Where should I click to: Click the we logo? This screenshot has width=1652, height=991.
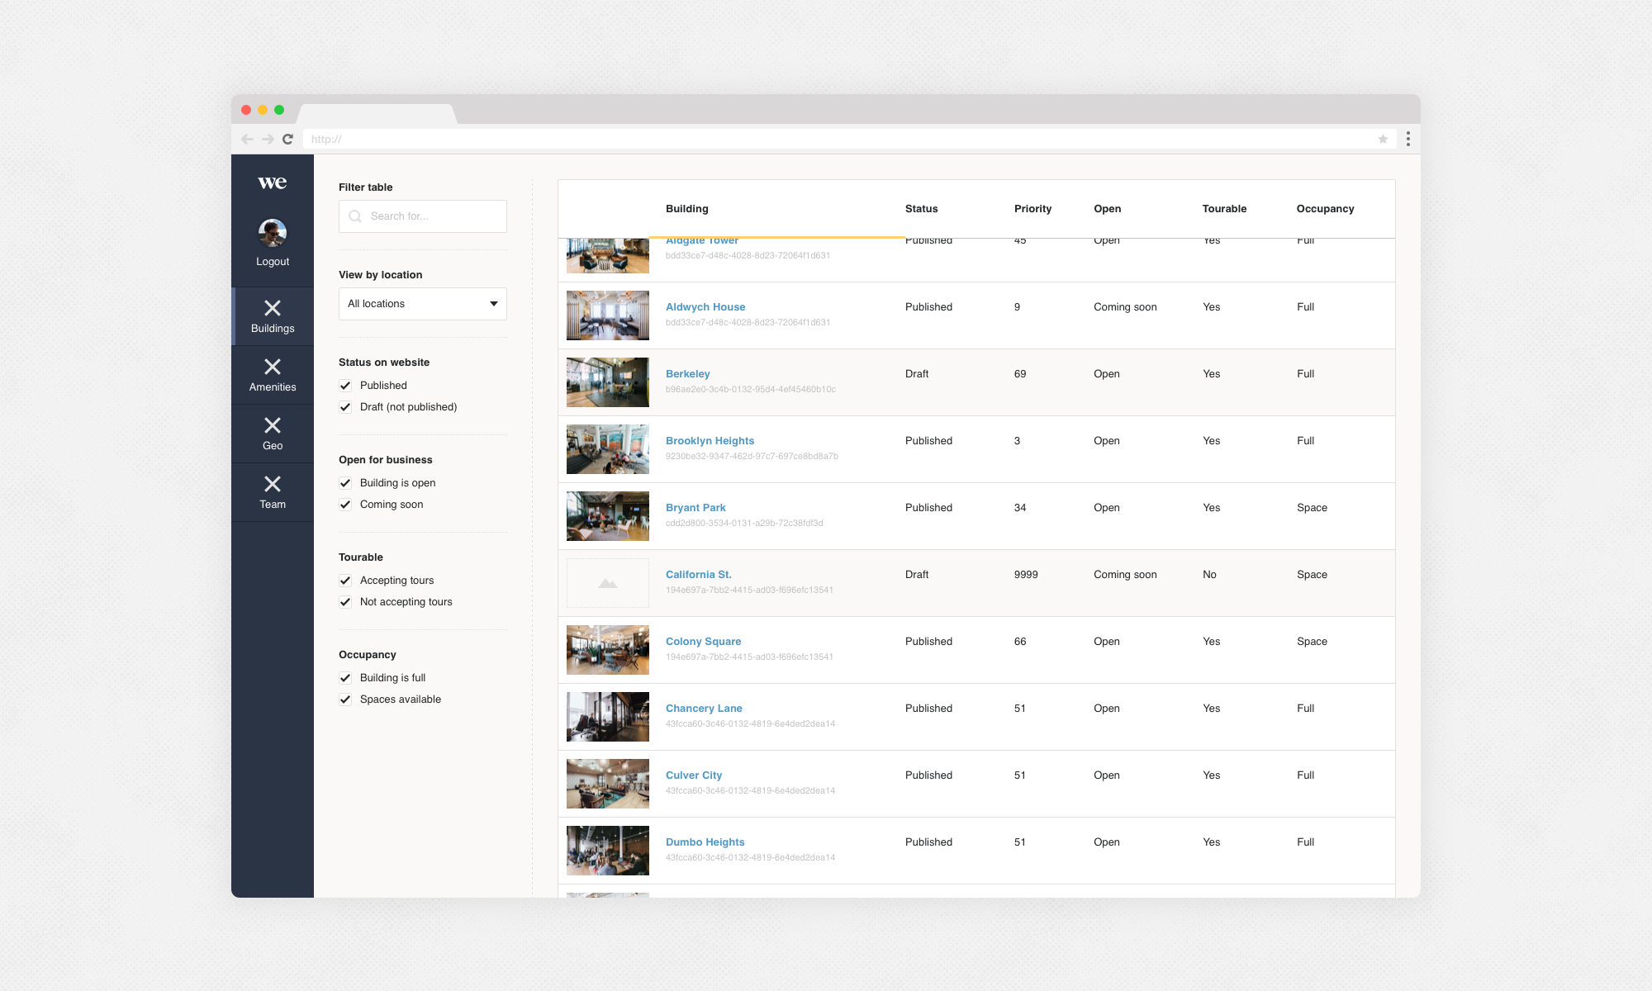point(273,183)
